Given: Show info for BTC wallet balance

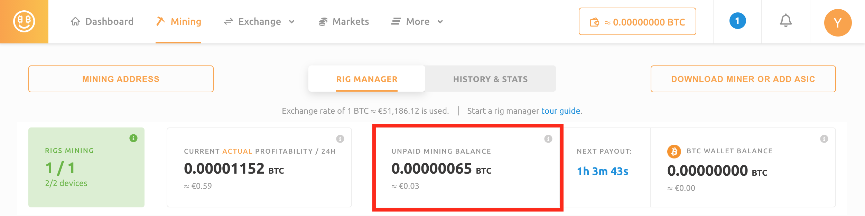Looking at the screenshot, I should (824, 139).
